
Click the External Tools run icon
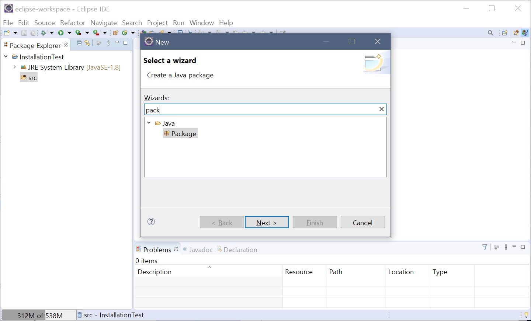tap(96, 33)
